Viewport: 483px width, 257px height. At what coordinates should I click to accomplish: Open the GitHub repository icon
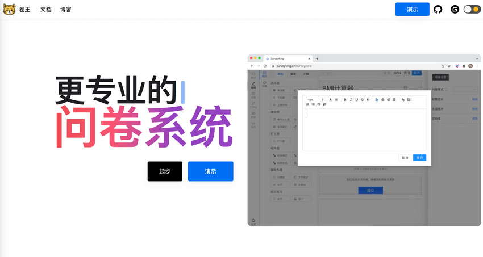(x=438, y=10)
